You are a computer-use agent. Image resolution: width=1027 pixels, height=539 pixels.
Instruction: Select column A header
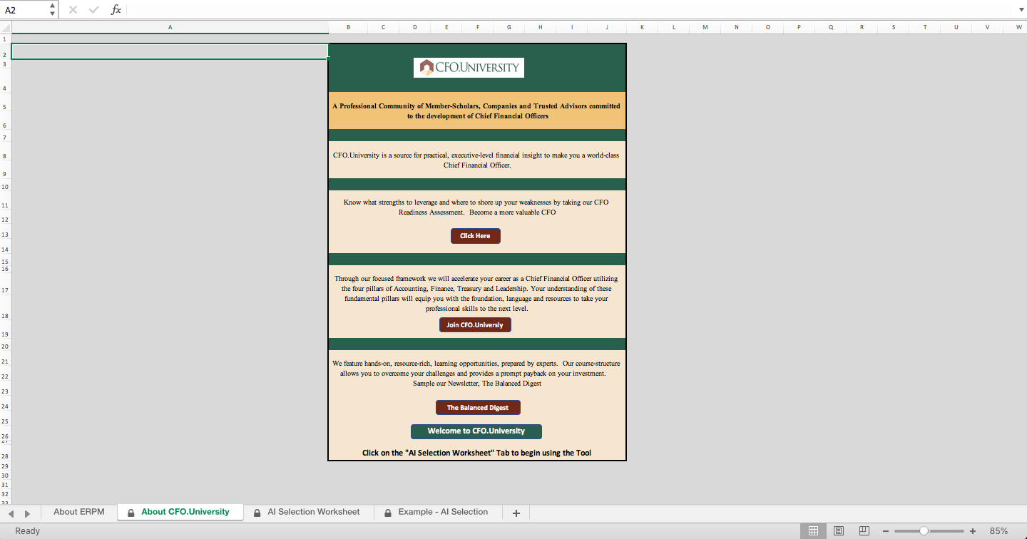170,27
